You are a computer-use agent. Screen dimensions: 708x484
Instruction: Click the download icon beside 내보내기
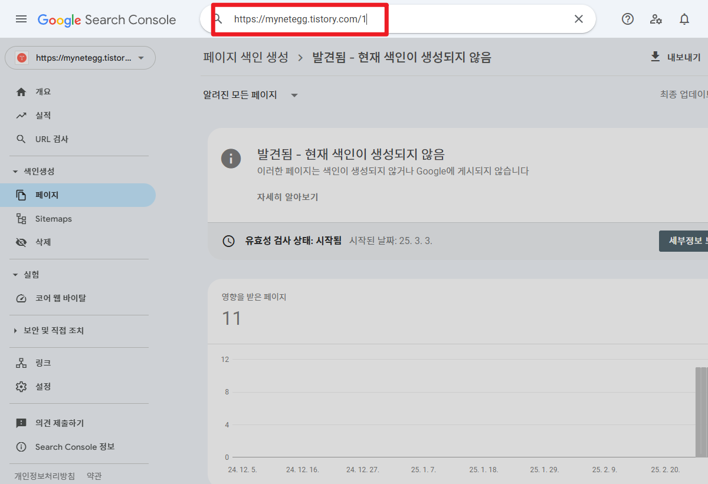tap(655, 57)
